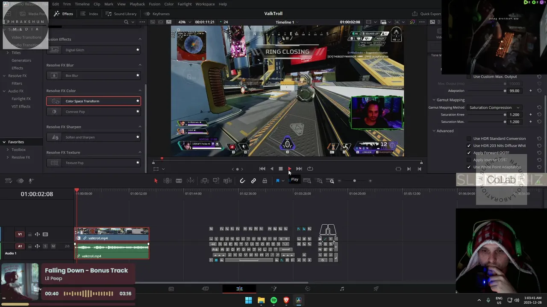Click zoom-out minus on timeline zoom

click(339, 181)
